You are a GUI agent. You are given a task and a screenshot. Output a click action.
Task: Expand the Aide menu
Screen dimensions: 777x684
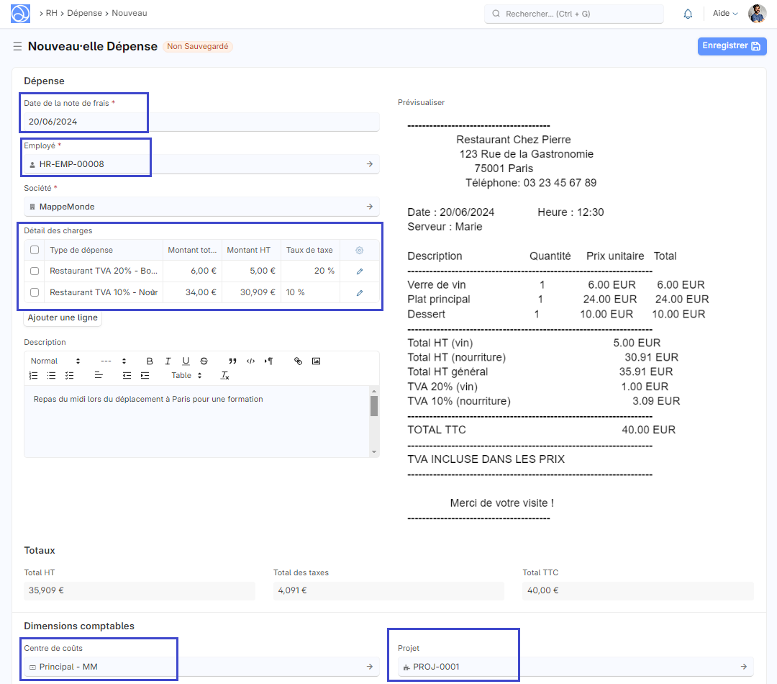click(x=724, y=14)
